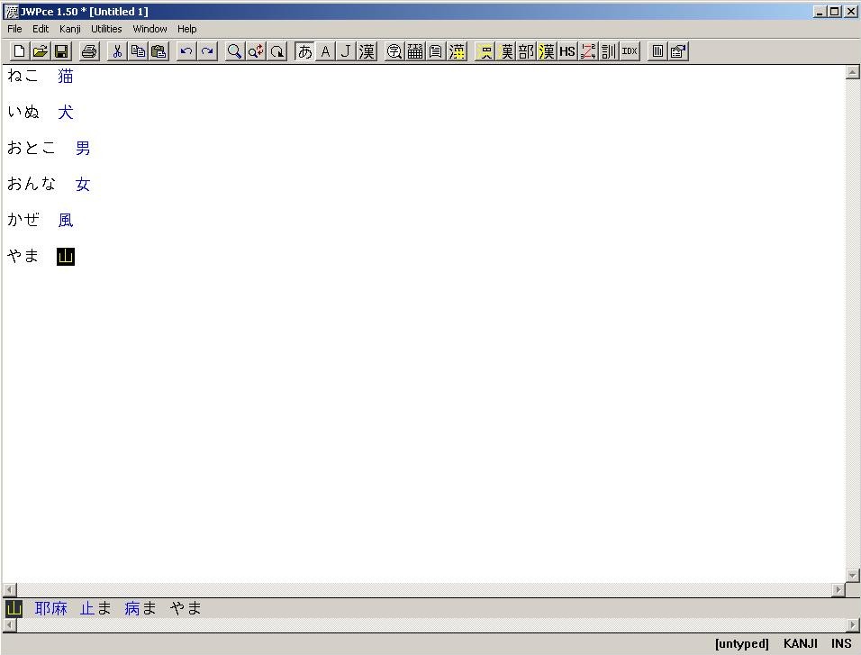Screen dimensions: 861x655
Task: Switch to JASCII (J) input mode
Action: click(x=346, y=51)
